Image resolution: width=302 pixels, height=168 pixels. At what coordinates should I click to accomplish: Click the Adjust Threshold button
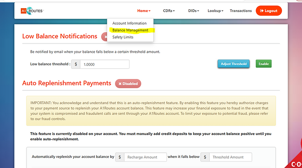point(233,64)
